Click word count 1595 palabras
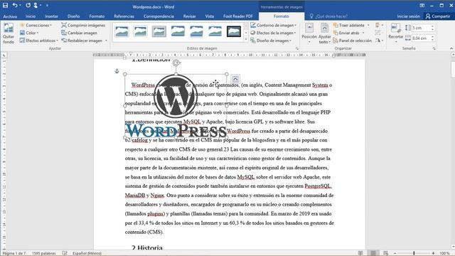 coord(43,253)
